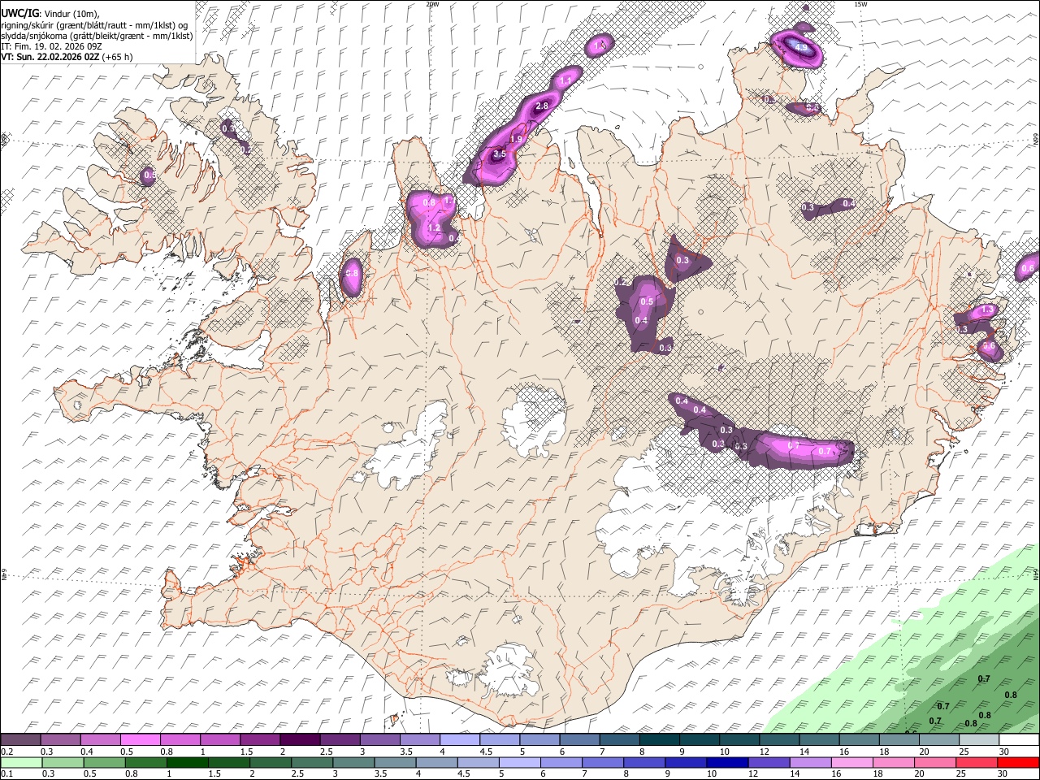The height and width of the screenshot is (780, 1040).
Task: Click the 3.5 snowfall value on the map
Action: pos(500,154)
